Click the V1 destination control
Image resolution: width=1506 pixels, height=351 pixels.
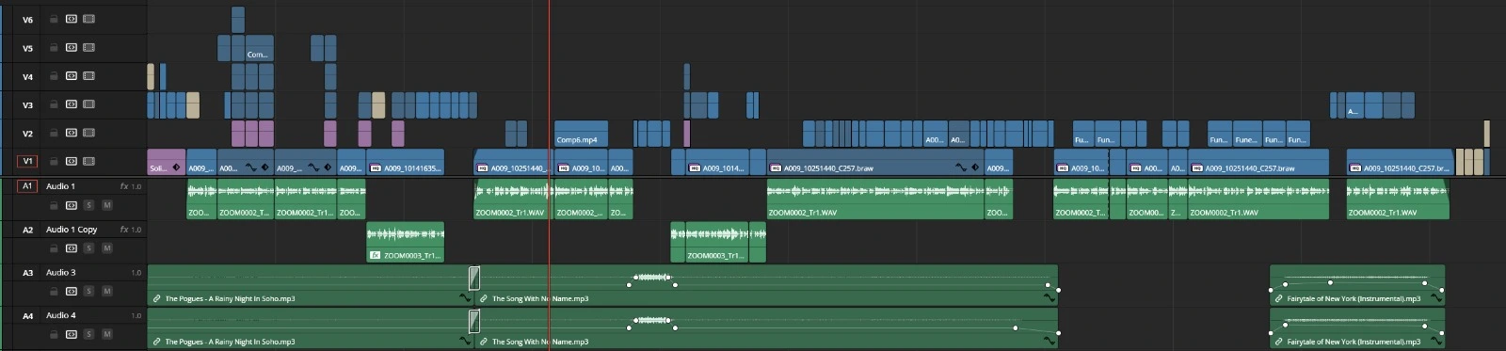(27, 161)
